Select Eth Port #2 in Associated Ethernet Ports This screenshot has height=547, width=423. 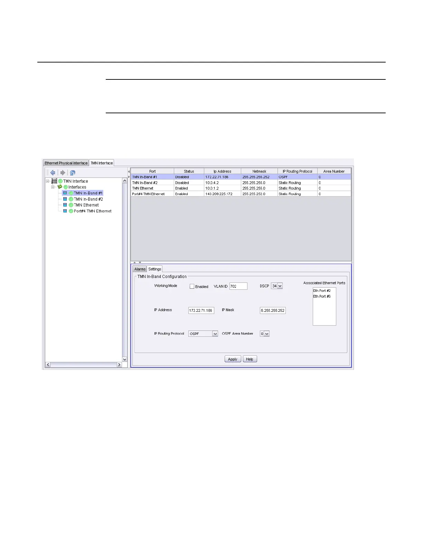pos(322,291)
